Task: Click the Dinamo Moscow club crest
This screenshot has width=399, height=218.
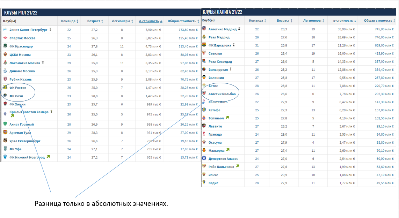Action: 5,71
